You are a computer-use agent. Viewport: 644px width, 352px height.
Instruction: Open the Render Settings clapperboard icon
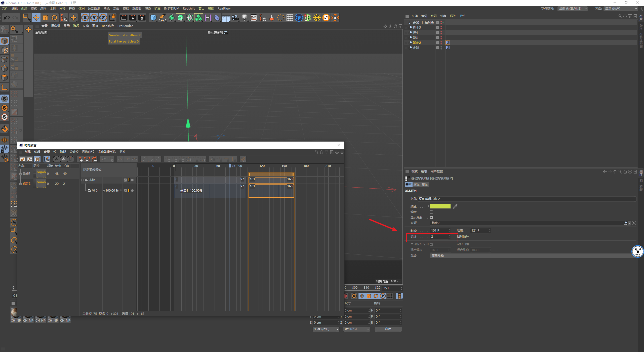[142, 18]
